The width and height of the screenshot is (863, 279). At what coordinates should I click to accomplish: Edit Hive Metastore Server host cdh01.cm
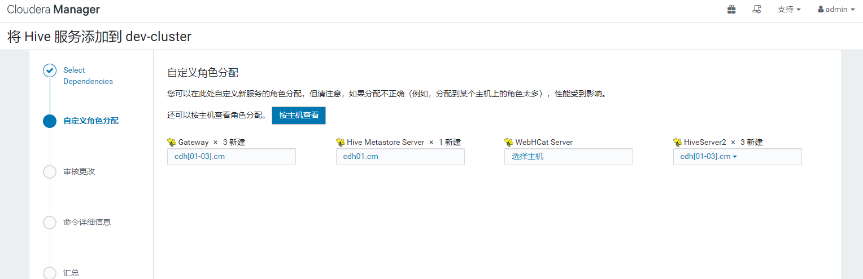400,157
